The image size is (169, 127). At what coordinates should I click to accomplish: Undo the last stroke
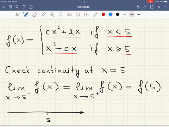click(x=138, y=7)
